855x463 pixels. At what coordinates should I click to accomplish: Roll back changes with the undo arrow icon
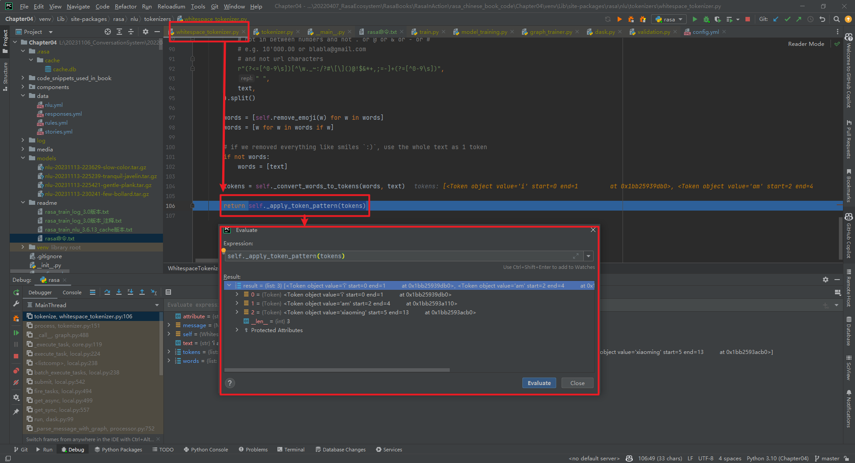point(822,19)
